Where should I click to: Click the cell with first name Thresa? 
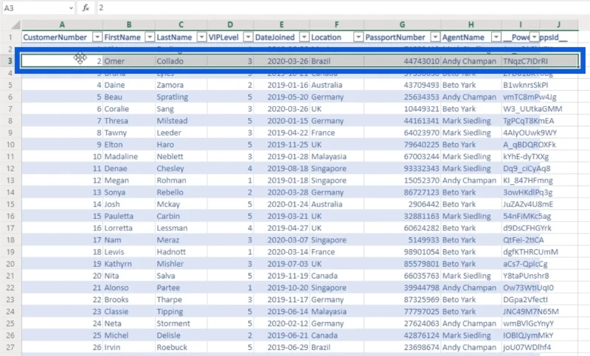coord(129,121)
